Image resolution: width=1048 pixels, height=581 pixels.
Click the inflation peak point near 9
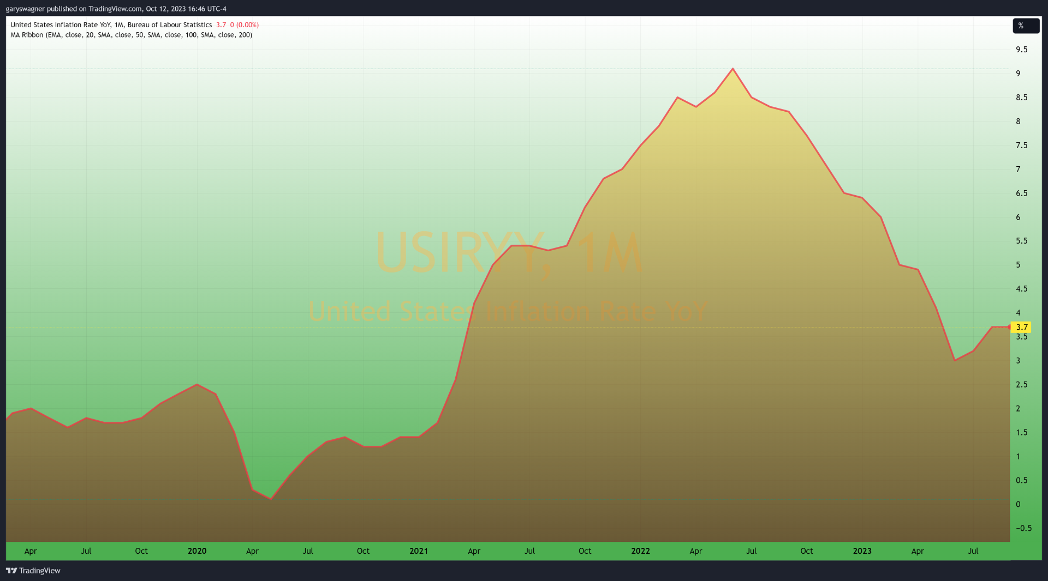733,69
